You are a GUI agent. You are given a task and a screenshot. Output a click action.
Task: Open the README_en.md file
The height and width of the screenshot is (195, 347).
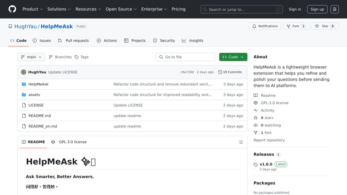[x=43, y=126]
